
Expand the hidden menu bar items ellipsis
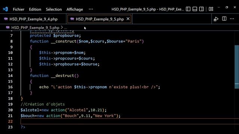tap(91, 9)
